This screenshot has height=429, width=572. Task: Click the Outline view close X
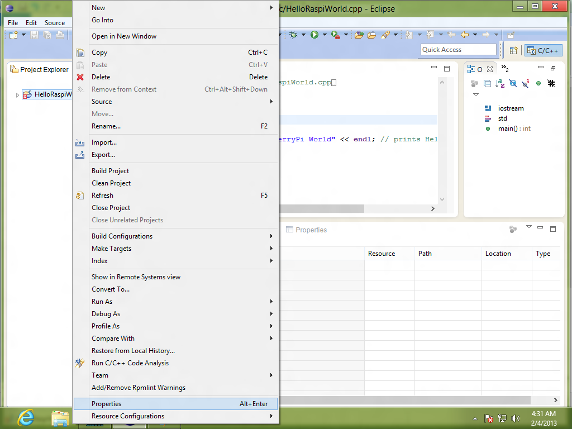pyautogui.click(x=490, y=69)
